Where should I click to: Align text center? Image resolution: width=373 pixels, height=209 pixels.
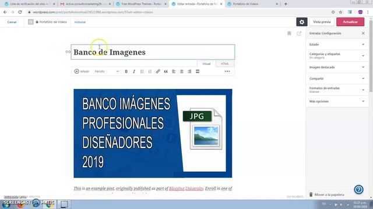click(x=181, y=71)
